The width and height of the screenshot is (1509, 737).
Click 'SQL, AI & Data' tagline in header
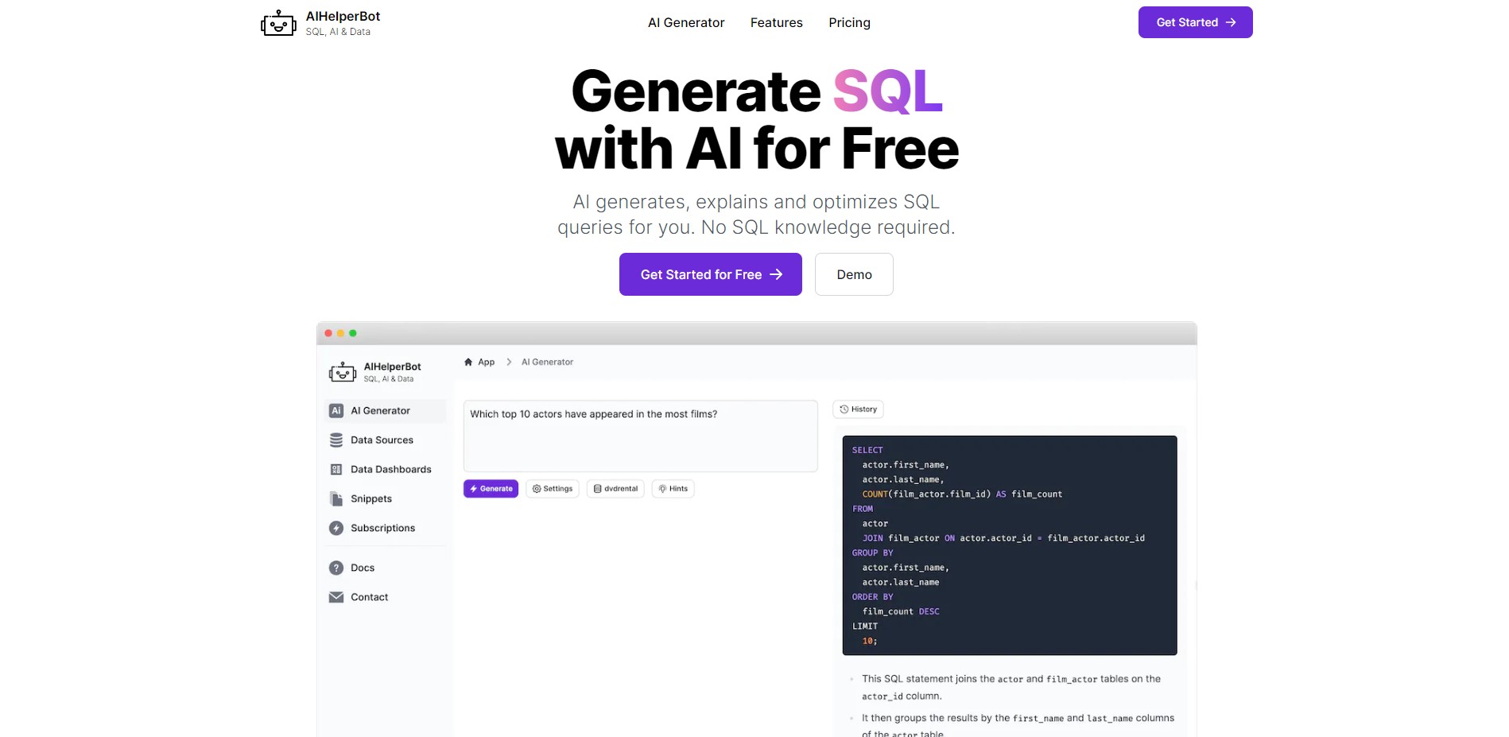point(338,32)
